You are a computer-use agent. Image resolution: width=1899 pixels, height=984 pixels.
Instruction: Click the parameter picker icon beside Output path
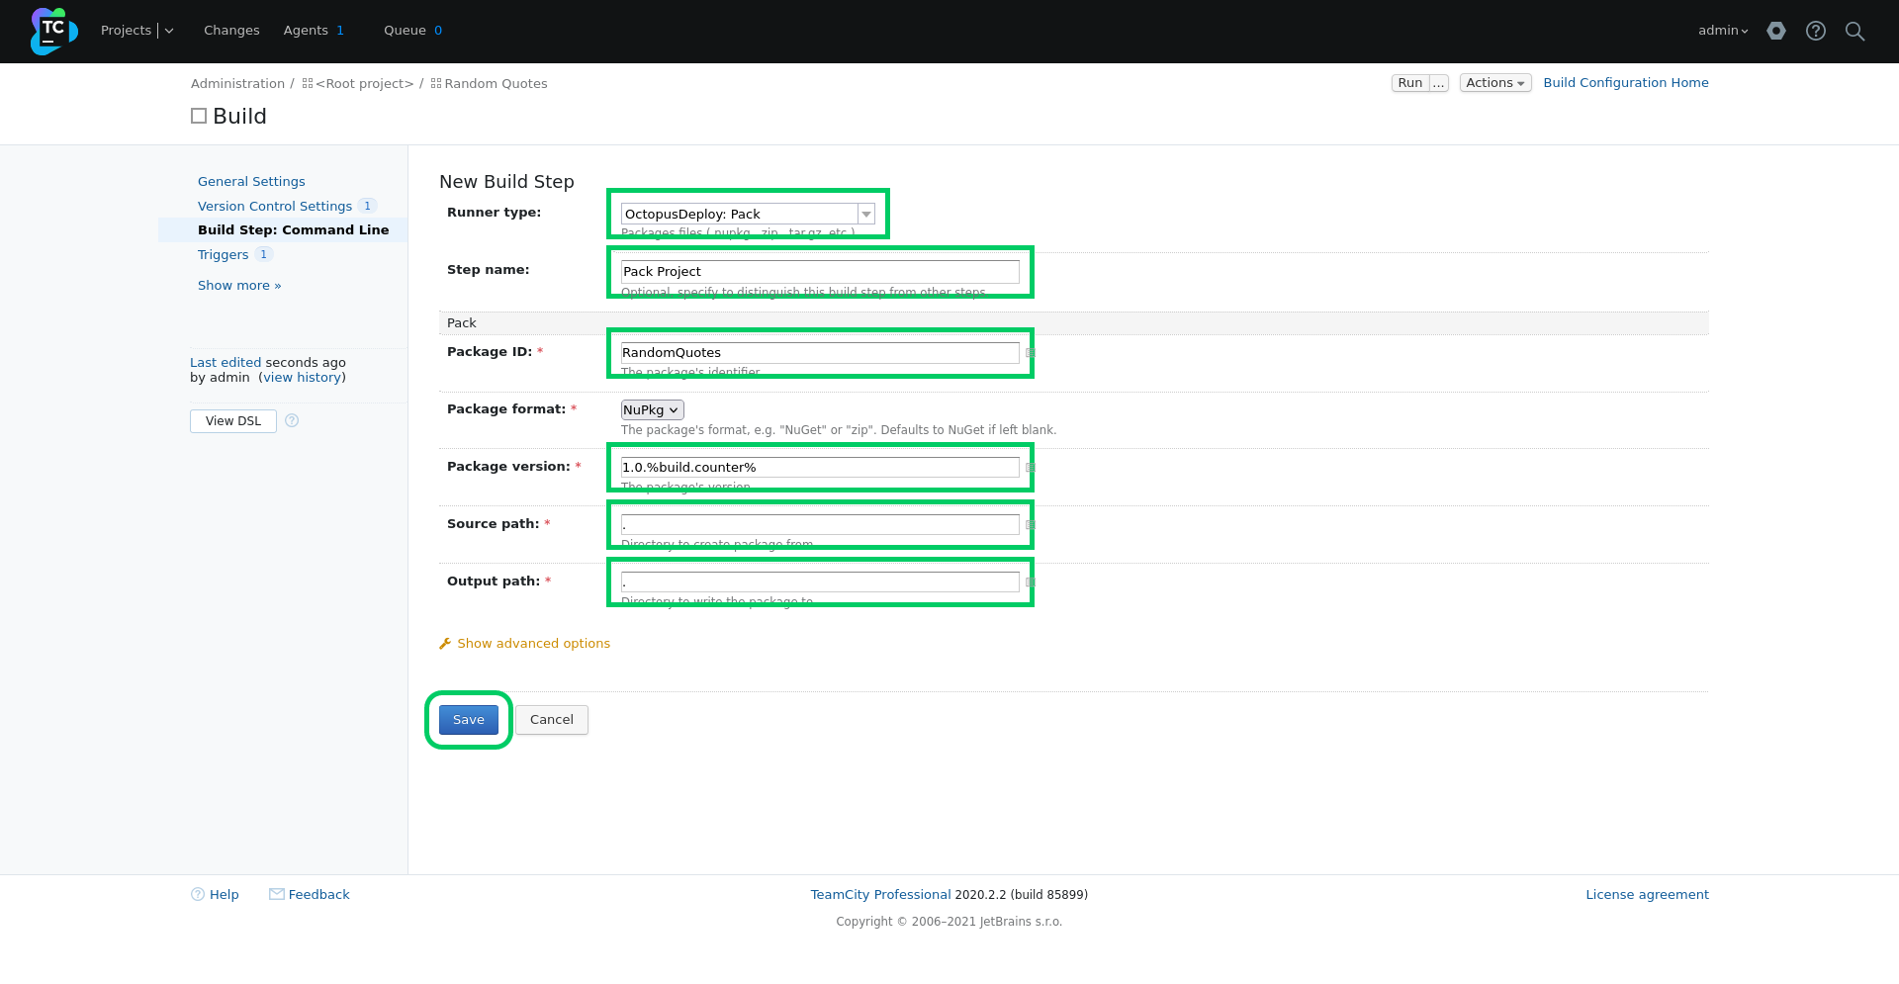1030,582
